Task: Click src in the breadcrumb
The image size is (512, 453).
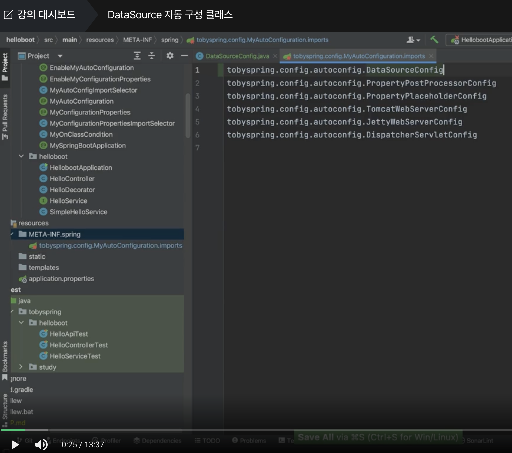Action: [48, 40]
